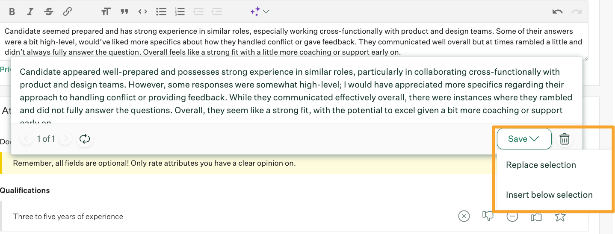Create a bulleted list
The image size is (615, 234).
(161, 12)
